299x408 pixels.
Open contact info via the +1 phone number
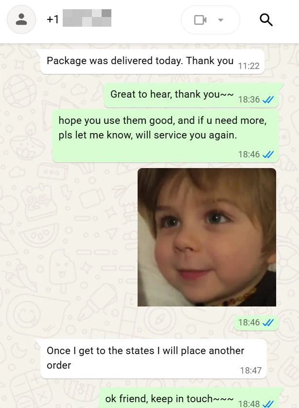pos(79,18)
